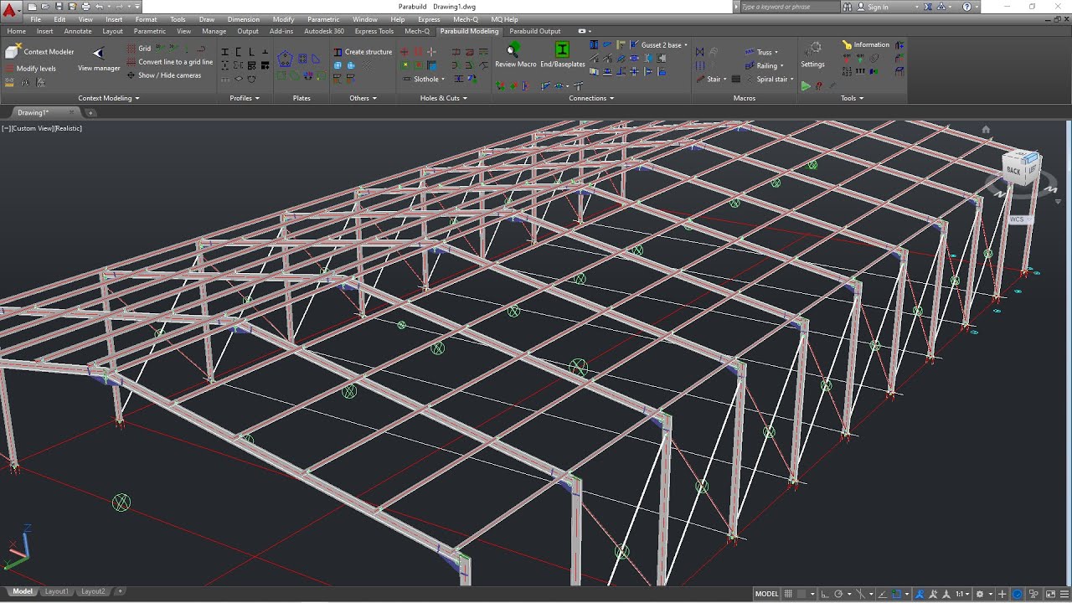The image size is (1072, 603).
Task: Click the Create structure tool
Action: point(363,52)
